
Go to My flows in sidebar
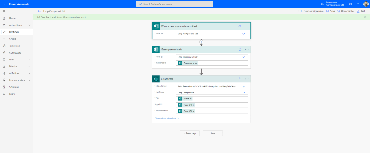click(x=14, y=32)
